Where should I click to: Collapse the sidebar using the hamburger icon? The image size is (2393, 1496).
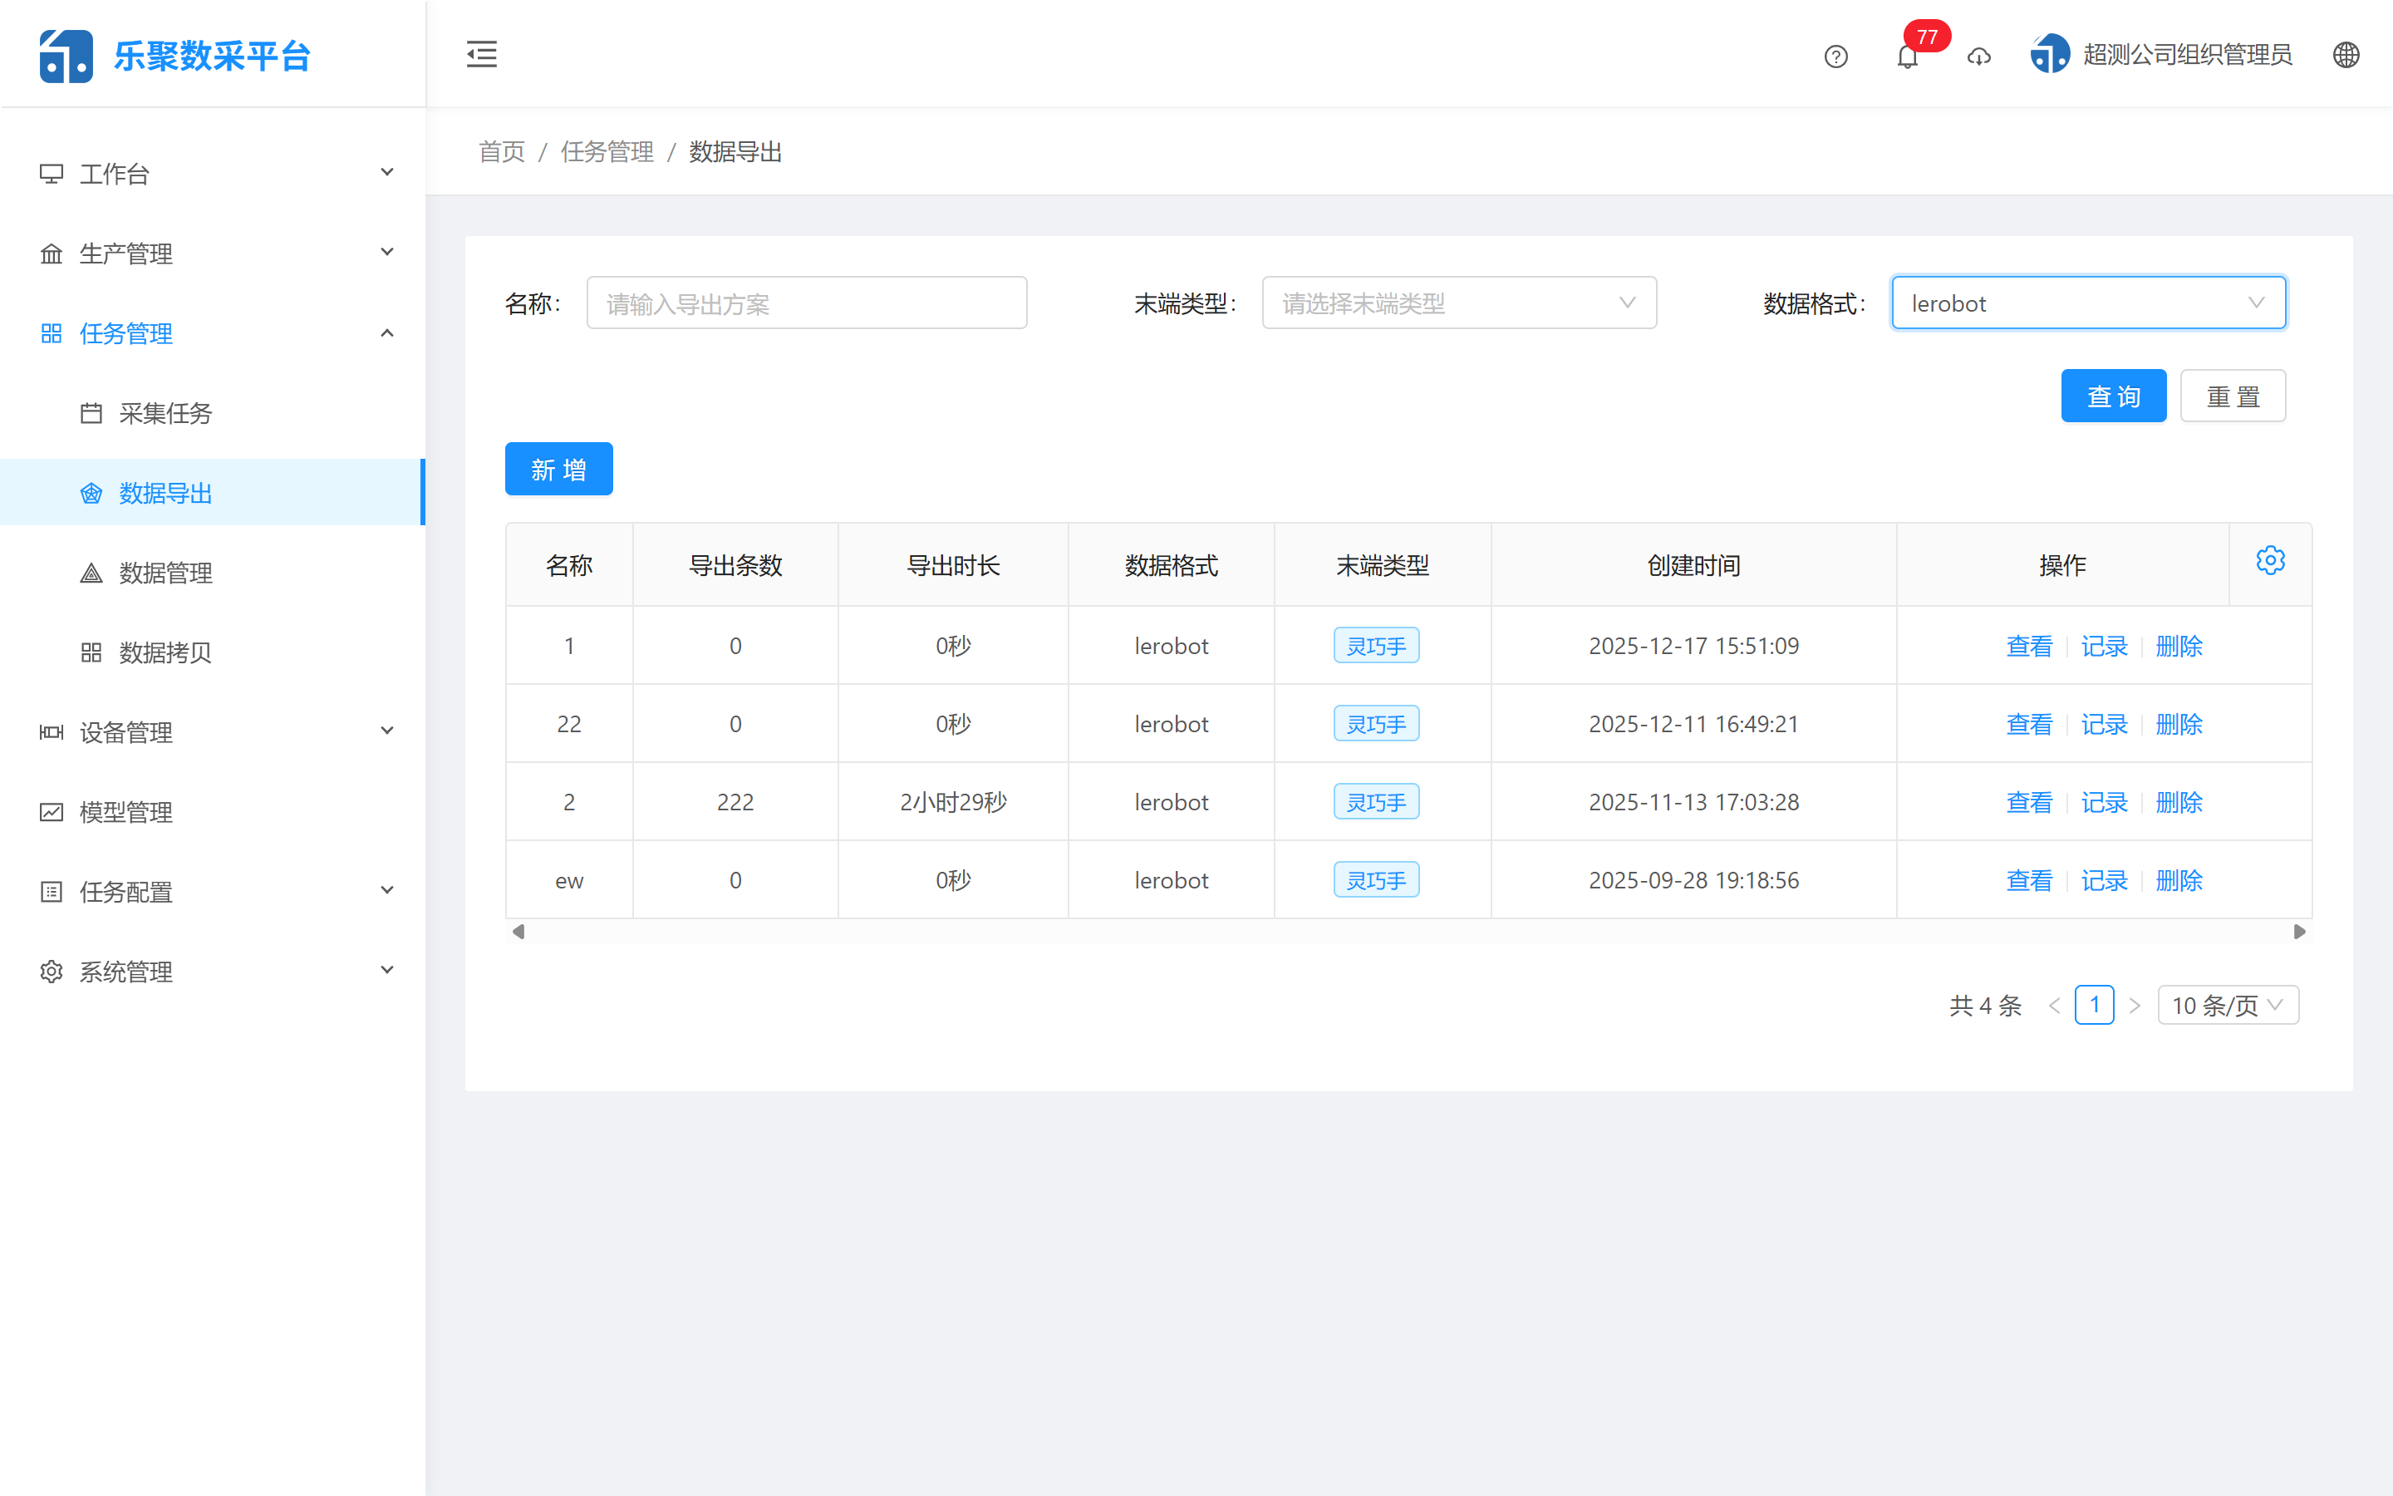(482, 54)
